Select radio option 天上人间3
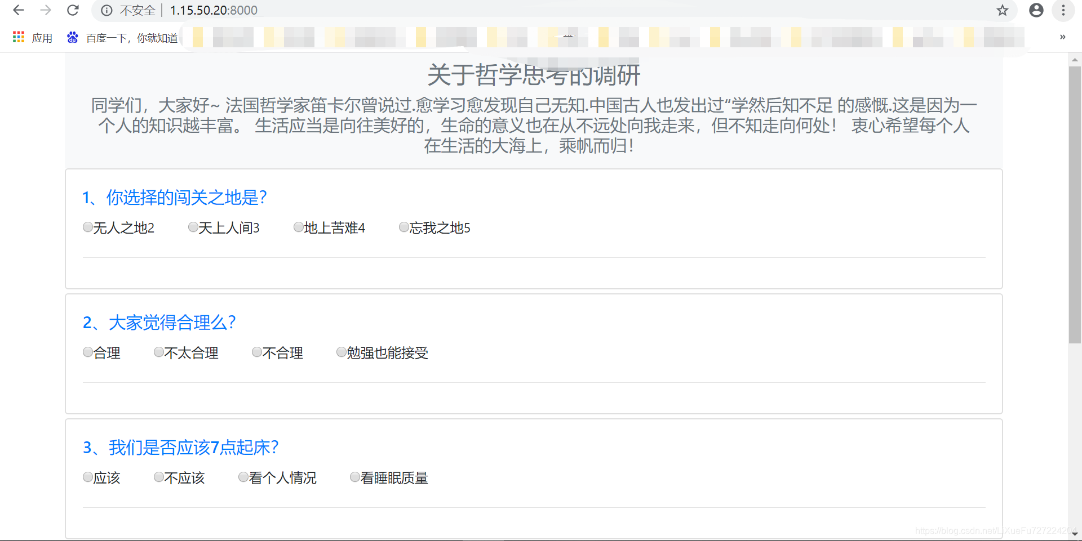 [x=193, y=227]
